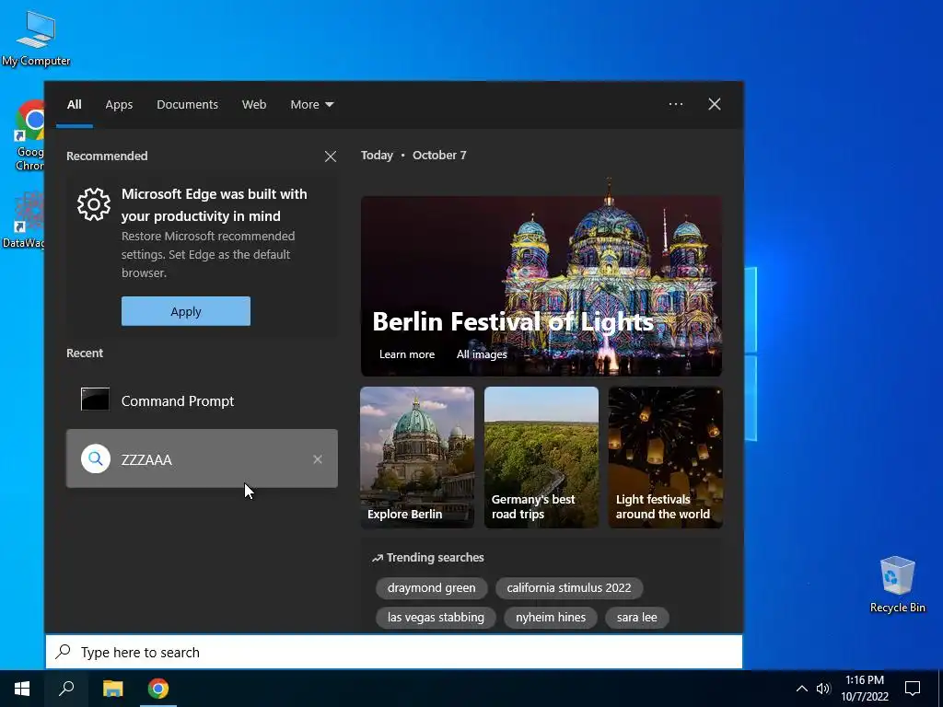This screenshot has width=943, height=707.
Task: Open File Explorer from the taskbar
Action: pyautogui.click(x=112, y=689)
